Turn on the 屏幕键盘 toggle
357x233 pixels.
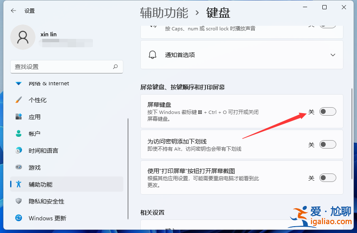327,111
